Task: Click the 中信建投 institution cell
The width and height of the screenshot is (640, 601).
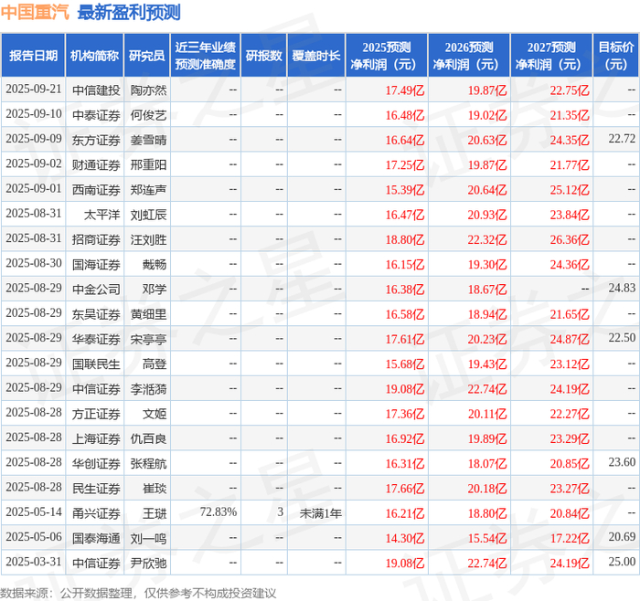Action: (96, 90)
